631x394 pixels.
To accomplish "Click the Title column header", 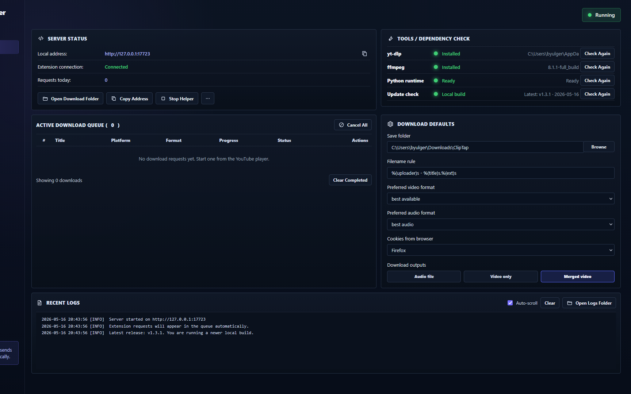I will [x=60, y=140].
